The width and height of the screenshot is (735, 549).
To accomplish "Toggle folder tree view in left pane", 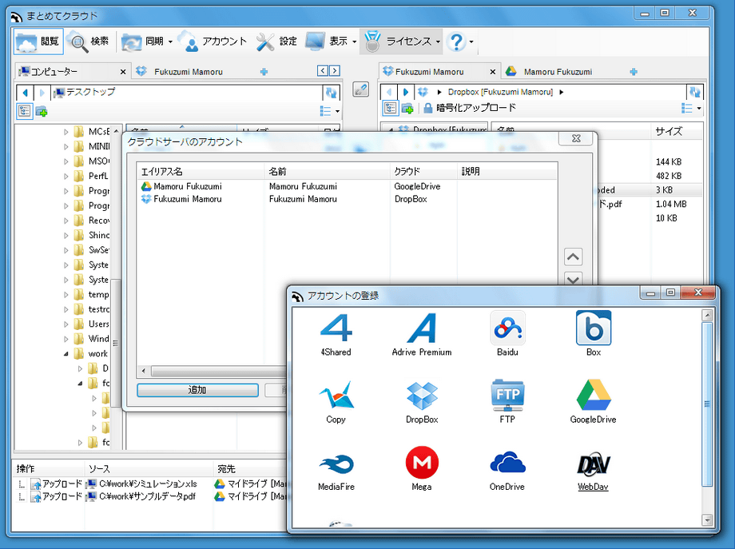I will tap(25, 111).
